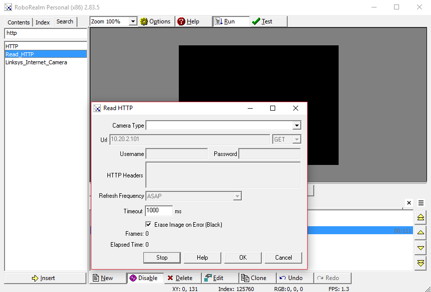431x292 pixels.
Task: Click the Stop button in dialog
Action: pos(162,258)
